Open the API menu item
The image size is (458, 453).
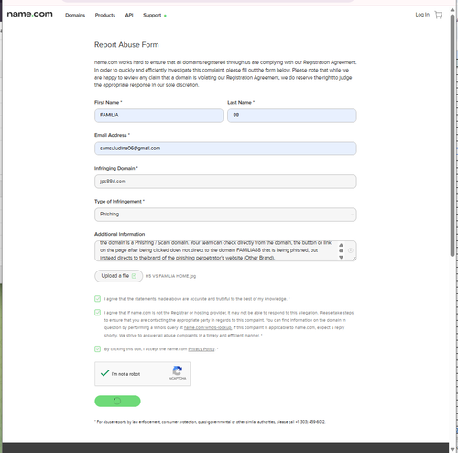pyautogui.click(x=129, y=15)
